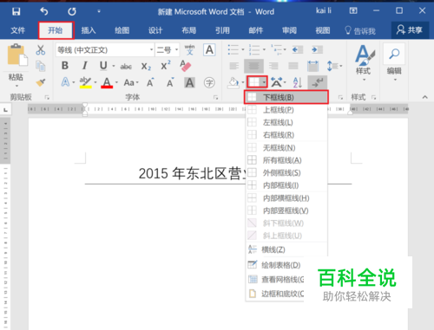Click the 共享 share button

pos(410,30)
